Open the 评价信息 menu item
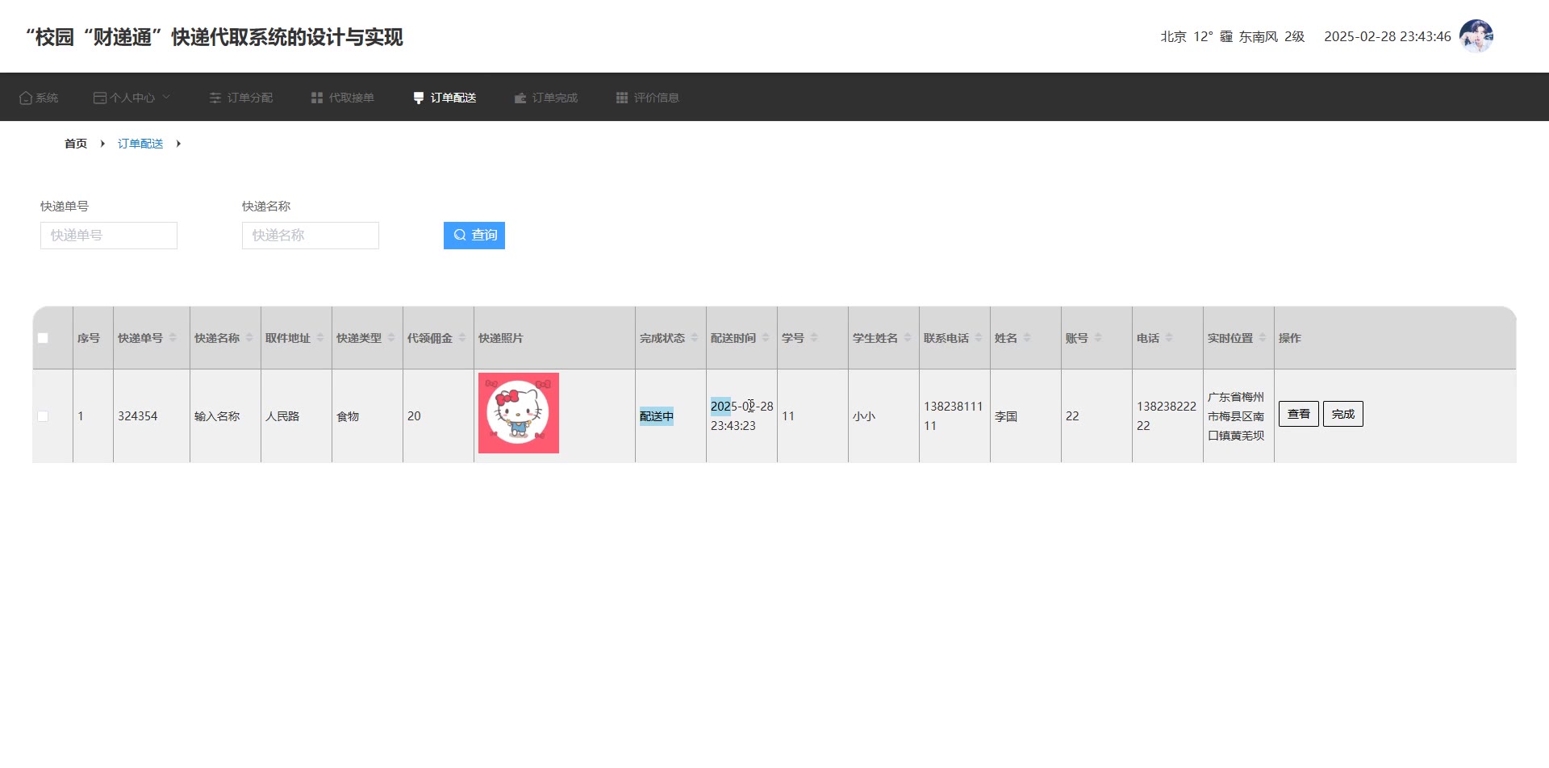The height and width of the screenshot is (768, 1549). point(648,98)
